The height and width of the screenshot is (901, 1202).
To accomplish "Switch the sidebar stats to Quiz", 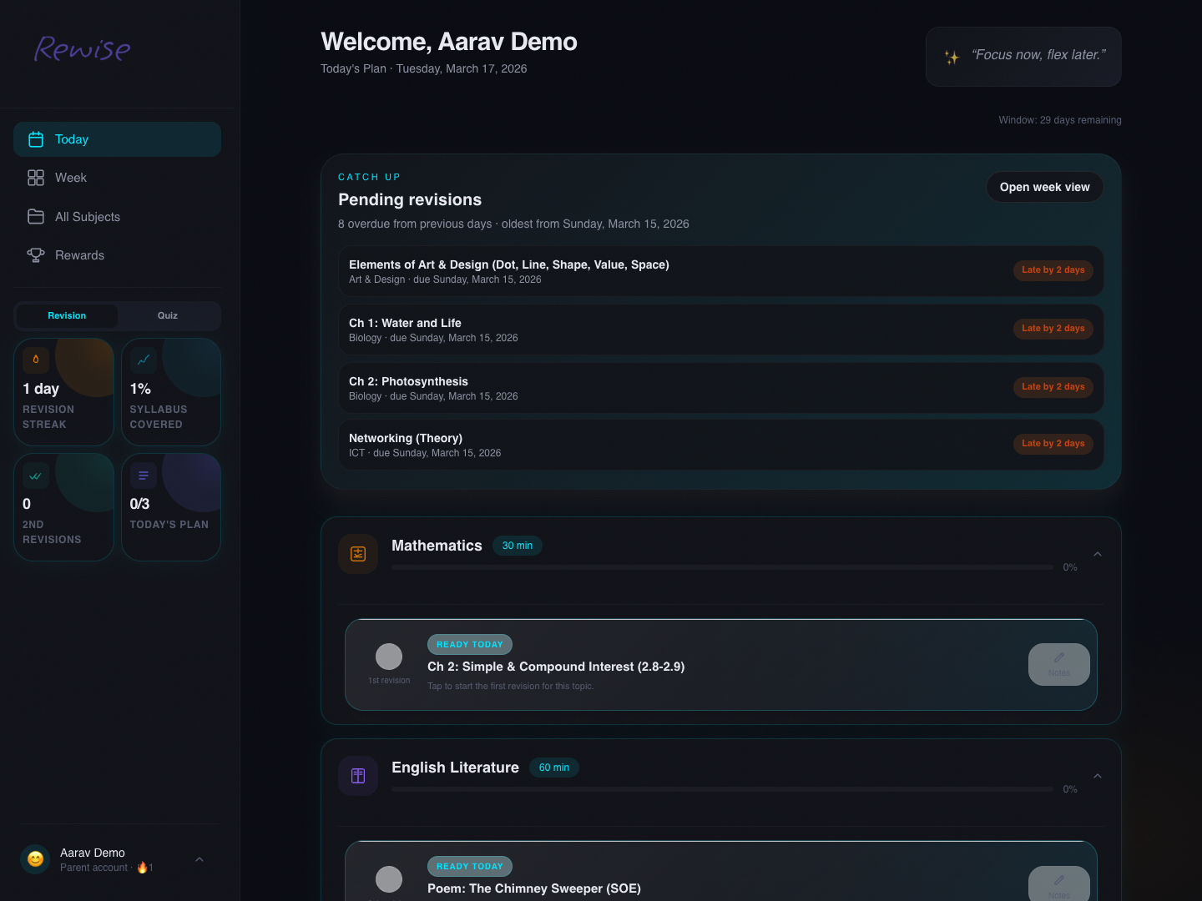I will 168,315.
